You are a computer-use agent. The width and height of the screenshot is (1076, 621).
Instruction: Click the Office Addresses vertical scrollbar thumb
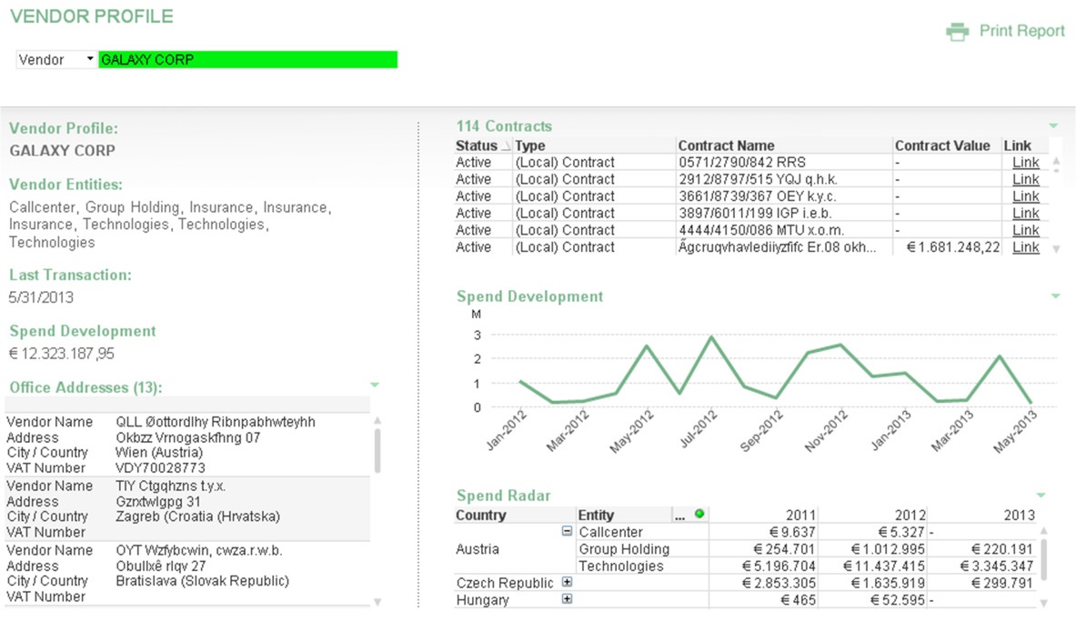[377, 451]
